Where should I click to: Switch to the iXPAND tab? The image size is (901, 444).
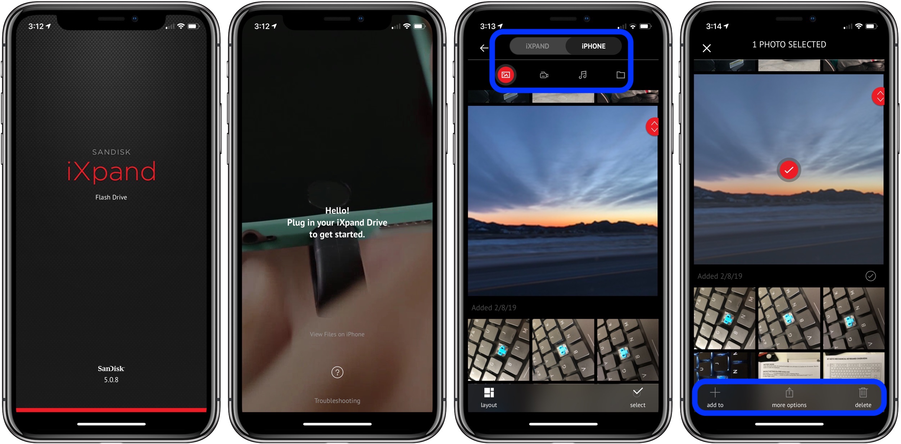click(x=536, y=46)
